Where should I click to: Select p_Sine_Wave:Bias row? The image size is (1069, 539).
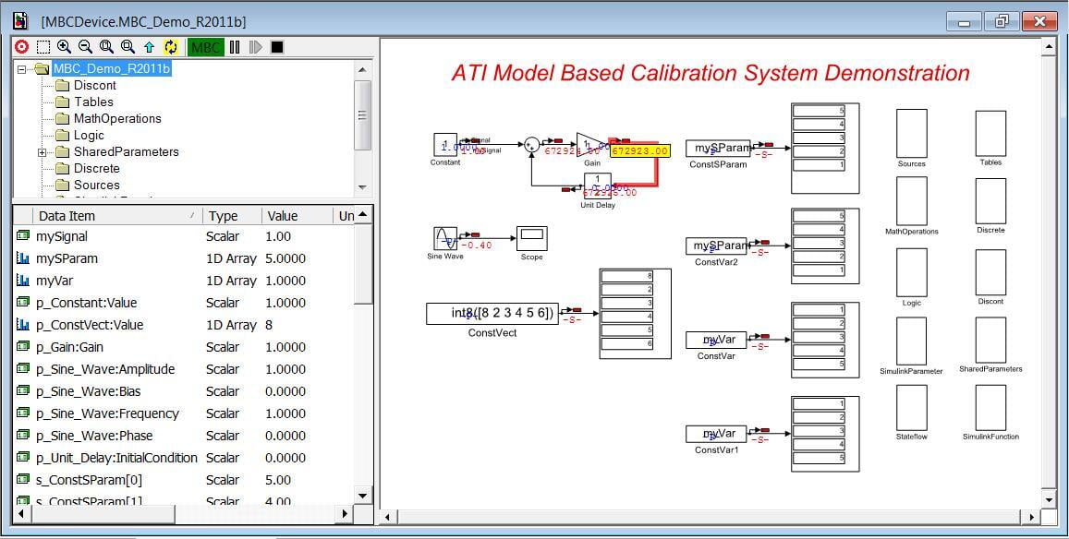[185, 391]
